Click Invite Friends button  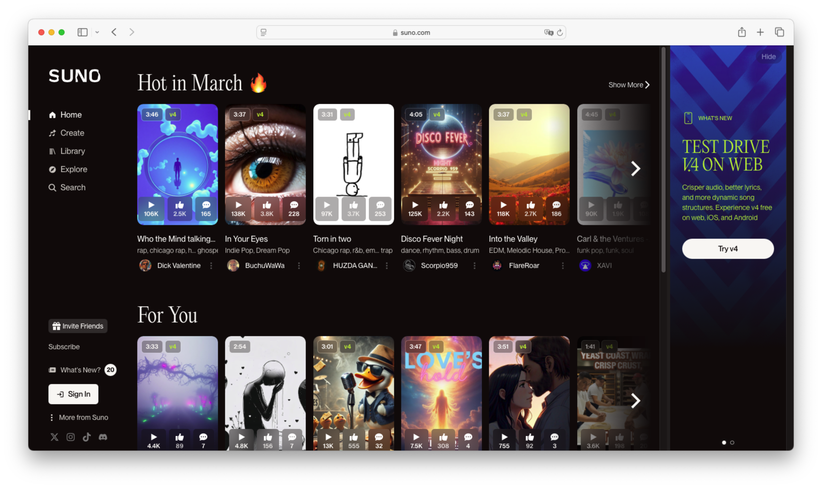point(78,326)
